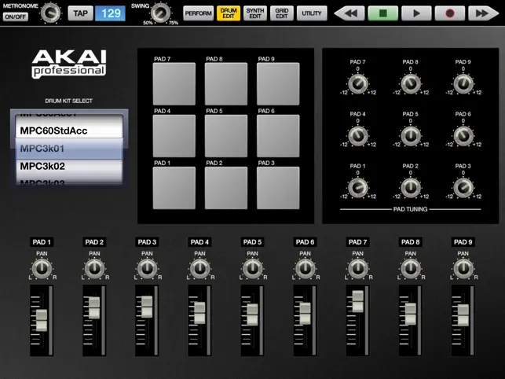505x379 pixels.
Task: Trigger drum PAD 9
Action: [x=278, y=84]
